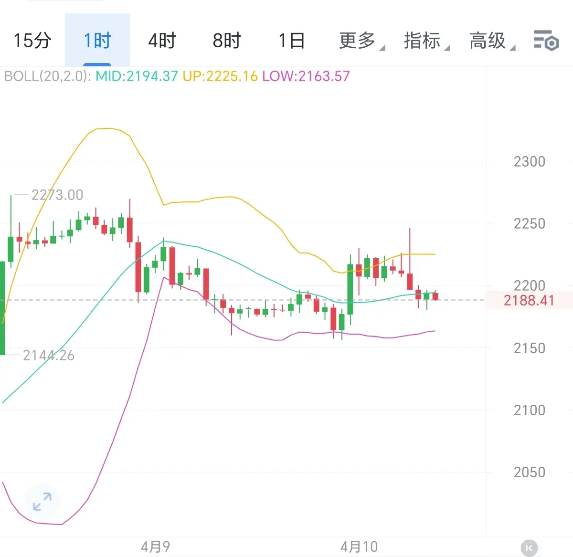This screenshot has height=557, width=573.
Task: Expand the chart to fullscreen
Action: tap(42, 502)
